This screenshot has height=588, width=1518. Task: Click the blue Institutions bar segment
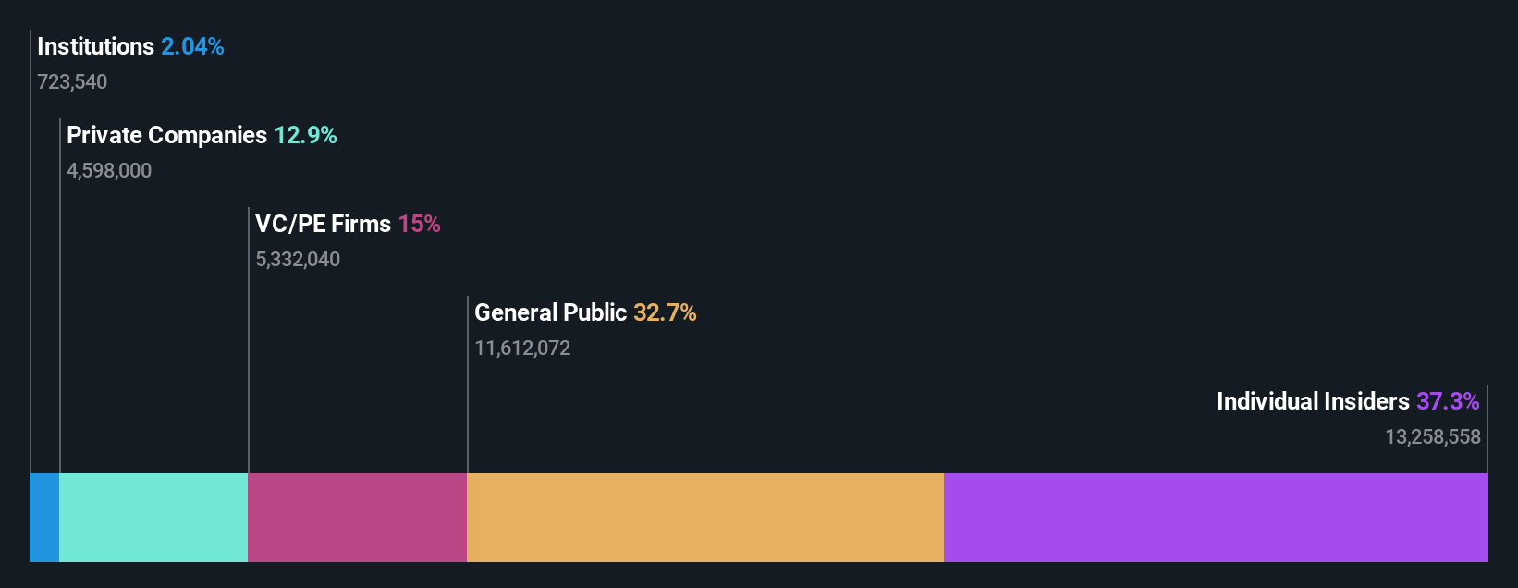44,518
